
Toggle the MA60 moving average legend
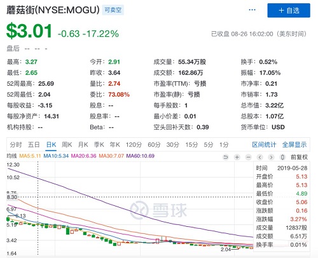tap(141, 156)
